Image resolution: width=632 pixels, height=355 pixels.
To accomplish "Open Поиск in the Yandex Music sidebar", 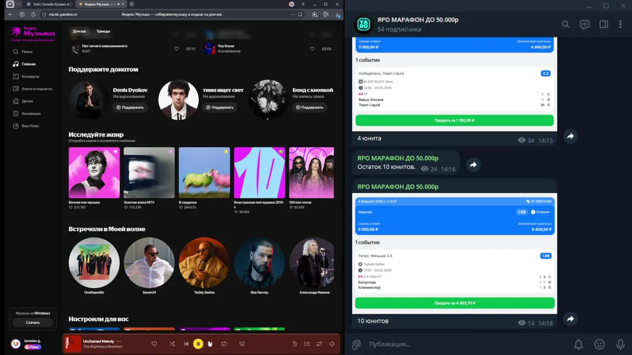I will pyautogui.click(x=27, y=52).
